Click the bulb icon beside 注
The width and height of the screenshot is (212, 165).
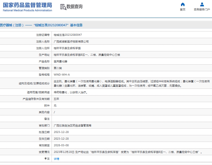(x=46, y=158)
